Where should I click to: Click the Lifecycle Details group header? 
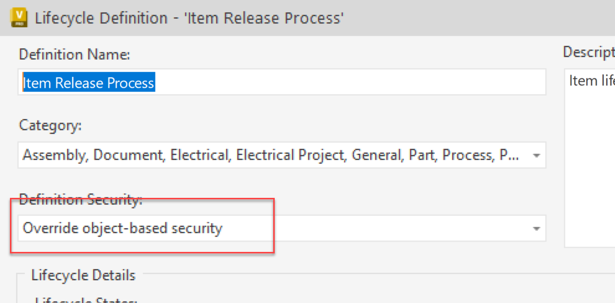(x=82, y=275)
